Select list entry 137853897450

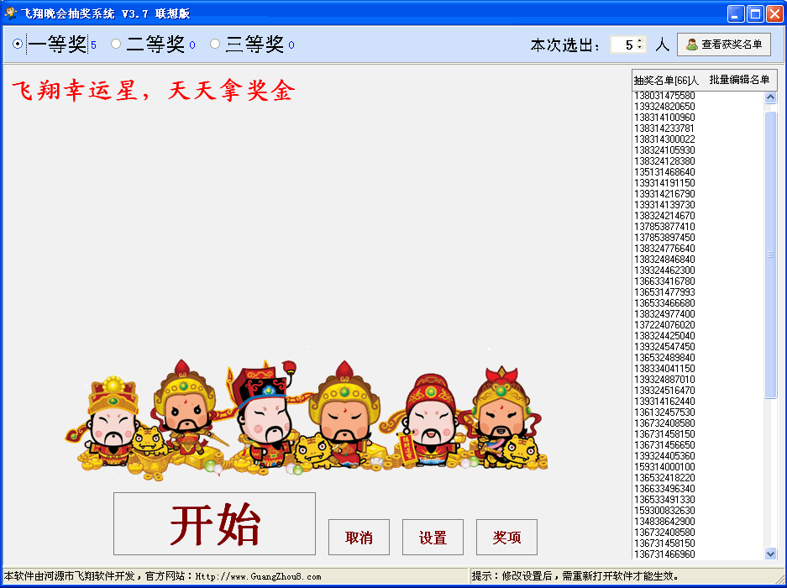(x=664, y=238)
